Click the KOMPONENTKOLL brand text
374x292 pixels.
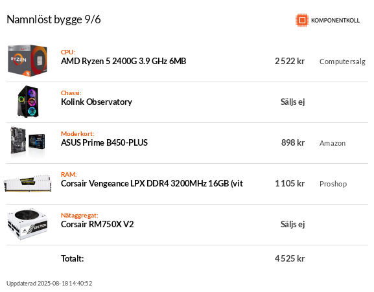(335, 21)
